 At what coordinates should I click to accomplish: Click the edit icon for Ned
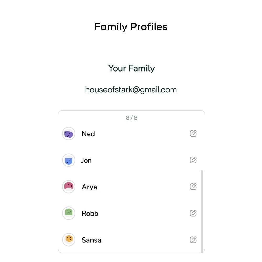(193, 134)
